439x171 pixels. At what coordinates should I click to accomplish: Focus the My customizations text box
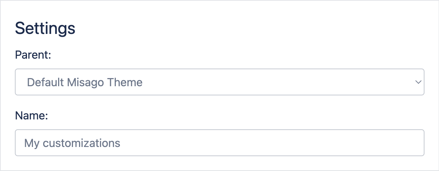click(x=219, y=143)
